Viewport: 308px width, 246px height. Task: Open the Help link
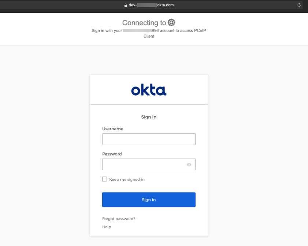click(x=107, y=227)
